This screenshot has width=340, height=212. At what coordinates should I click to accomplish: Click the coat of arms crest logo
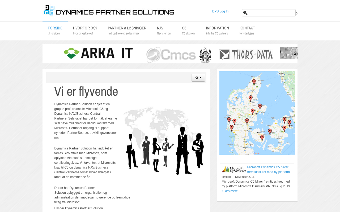coord(205,55)
